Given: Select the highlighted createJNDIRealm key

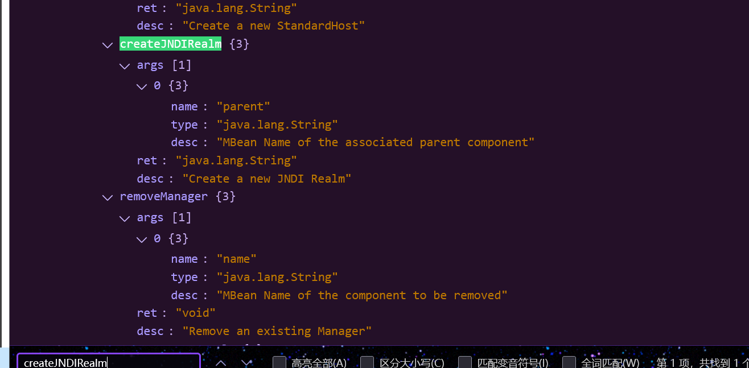Looking at the screenshot, I should 170,44.
